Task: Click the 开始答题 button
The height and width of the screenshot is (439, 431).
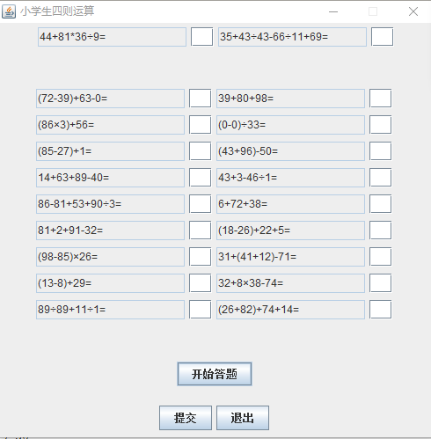Action: pyautogui.click(x=215, y=374)
